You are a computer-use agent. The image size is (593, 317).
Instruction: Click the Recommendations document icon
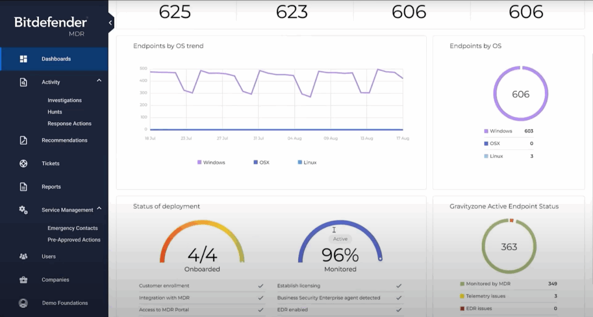pyautogui.click(x=24, y=140)
